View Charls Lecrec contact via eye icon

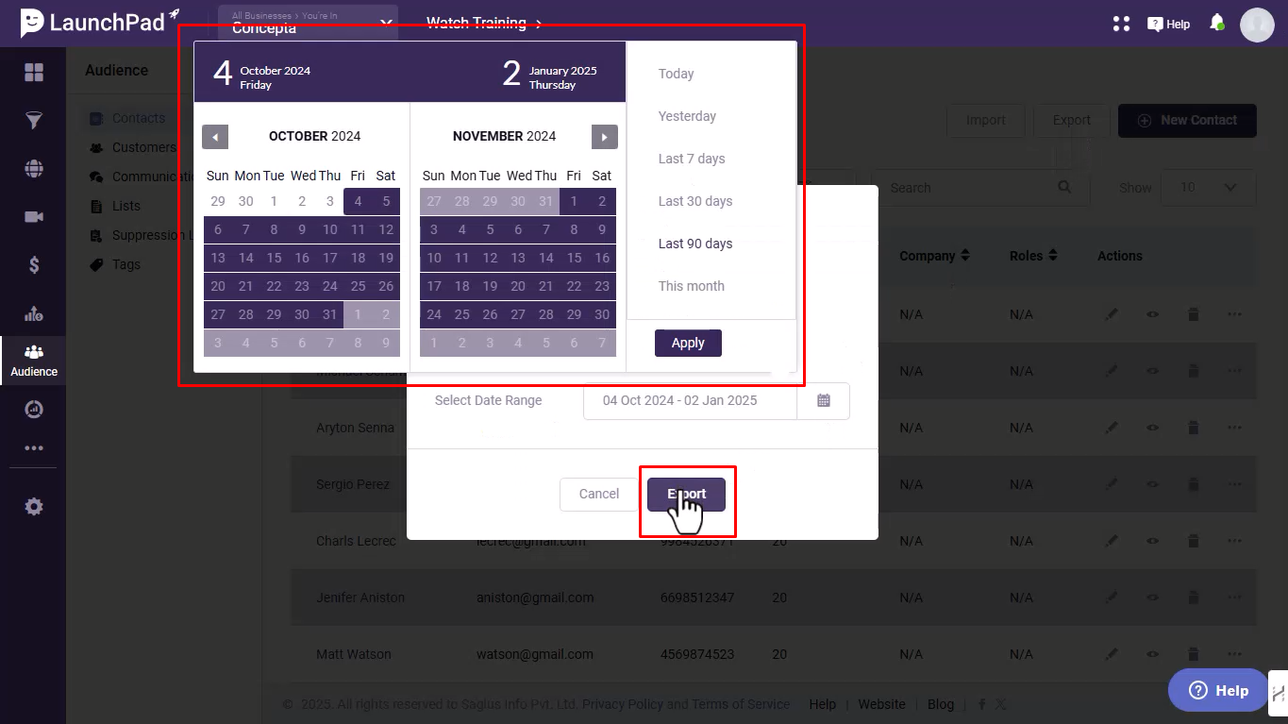click(1153, 541)
